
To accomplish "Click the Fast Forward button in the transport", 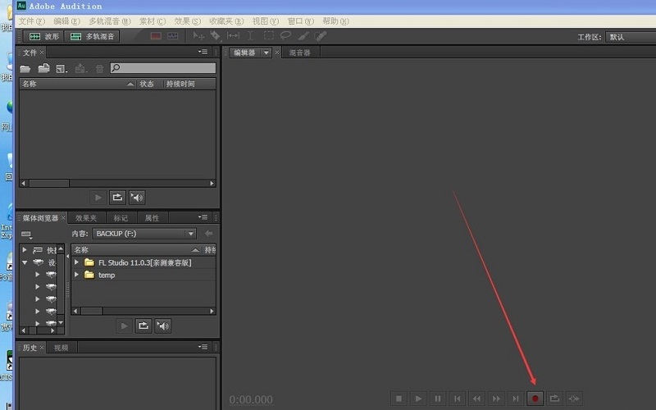I will pos(496,399).
